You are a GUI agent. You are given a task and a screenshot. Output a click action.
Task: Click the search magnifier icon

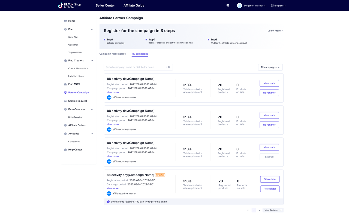click(x=169, y=67)
